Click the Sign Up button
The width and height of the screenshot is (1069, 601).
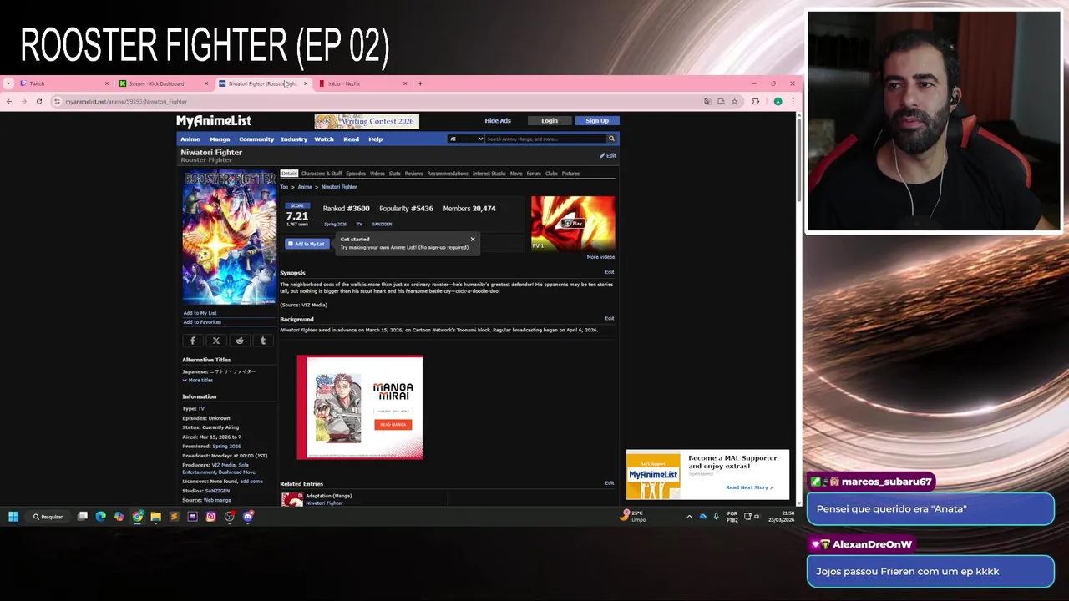(x=597, y=121)
